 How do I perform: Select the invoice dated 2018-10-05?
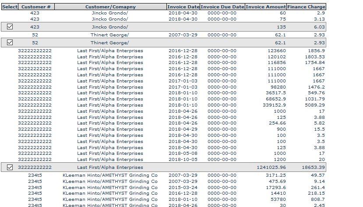coord(183,160)
